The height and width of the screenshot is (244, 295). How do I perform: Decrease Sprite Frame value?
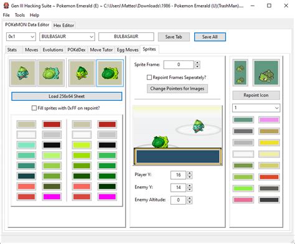(197, 67)
